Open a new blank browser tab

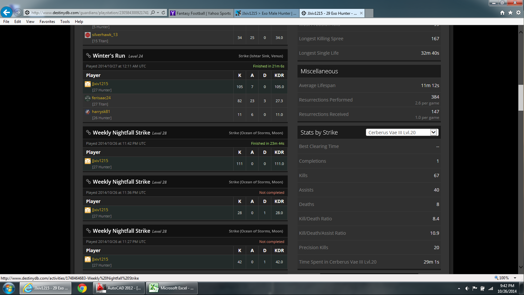pyautogui.click(x=369, y=13)
